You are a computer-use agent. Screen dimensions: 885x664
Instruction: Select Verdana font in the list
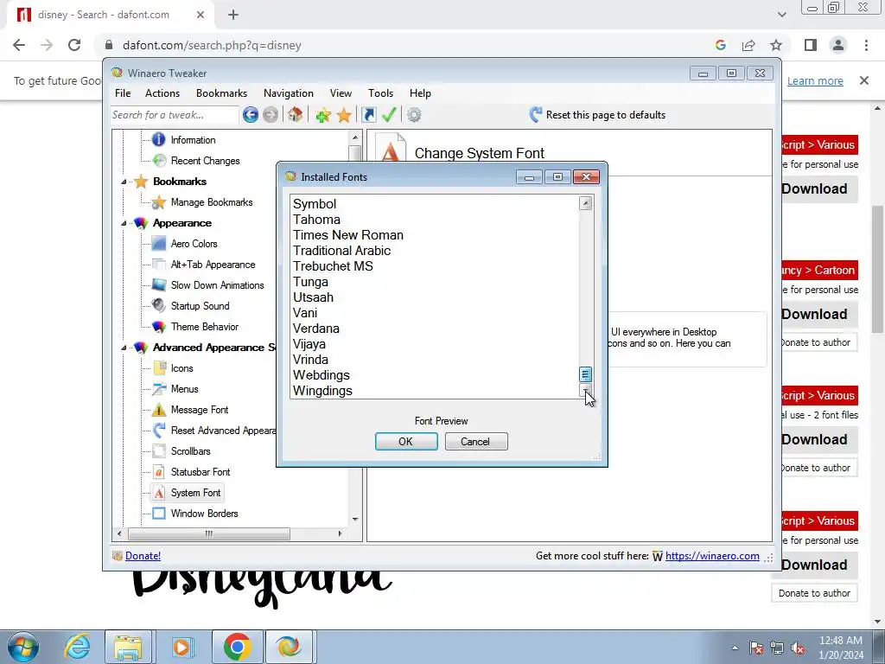[x=316, y=329]
